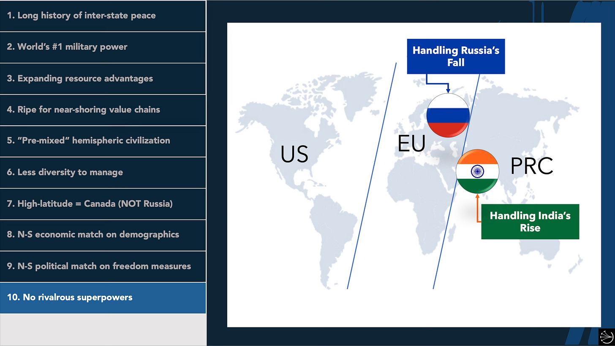Click the Handling Russia's Fall callout
Screen dimensions: 615x346
pos(456,57)
